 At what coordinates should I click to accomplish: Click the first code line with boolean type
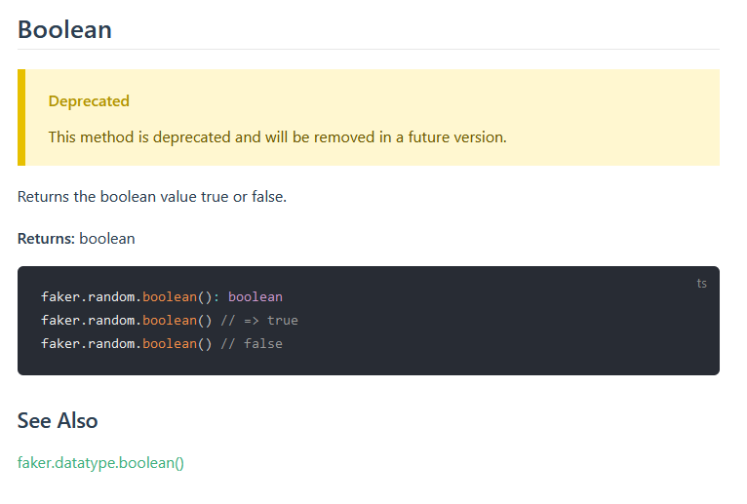[162, 296]
